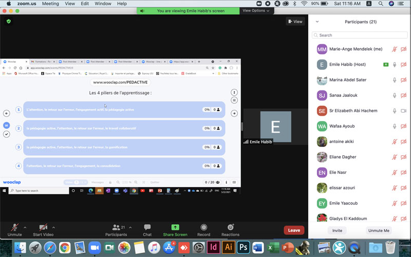Image resolution: width=411 pixels, height=257 pixels.
Task: Click Wi-Fi icon in menu bar
Action: 304,4
